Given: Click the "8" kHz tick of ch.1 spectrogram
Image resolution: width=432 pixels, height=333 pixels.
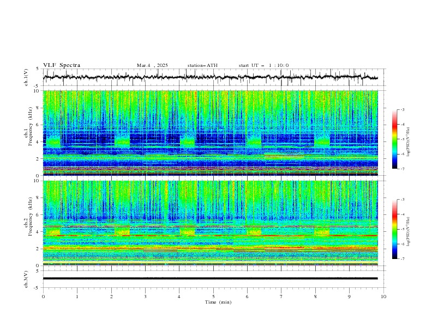Looking at the screenshot, I should coord(39,108).
